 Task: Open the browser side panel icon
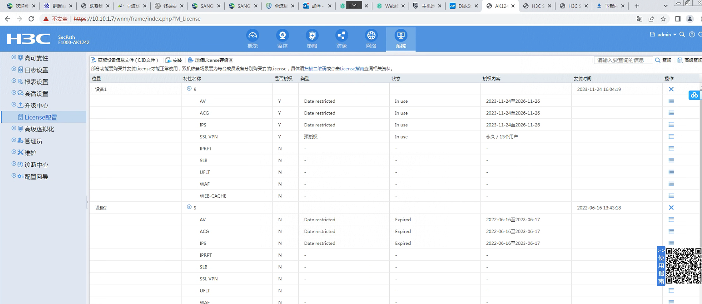(678, 19)
